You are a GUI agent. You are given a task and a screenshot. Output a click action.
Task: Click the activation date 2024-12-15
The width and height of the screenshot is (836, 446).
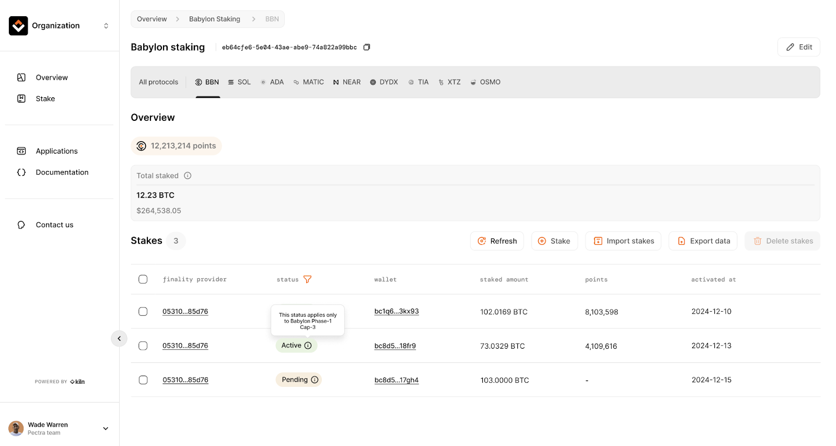pyautogui.click(x=712, y=380)
